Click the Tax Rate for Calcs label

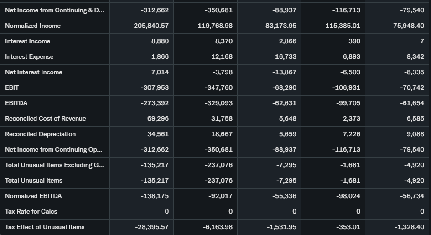(x=31, y=211)
